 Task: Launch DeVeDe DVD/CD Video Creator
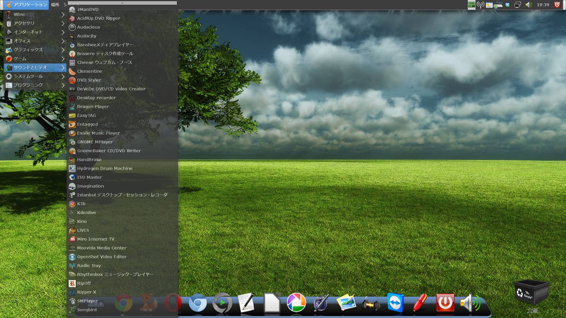click(x=122, y=89)
